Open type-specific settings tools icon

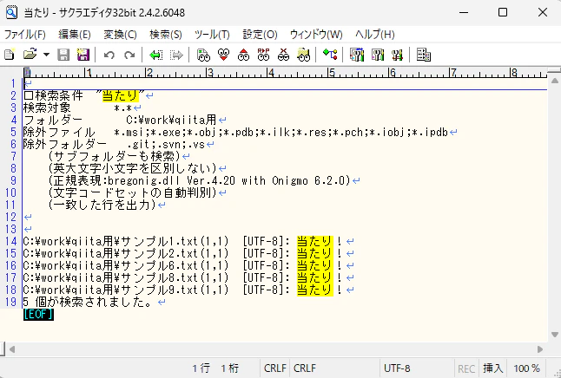click(x=378, y=55)
